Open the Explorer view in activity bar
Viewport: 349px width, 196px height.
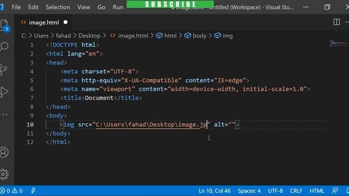point(4,25)
